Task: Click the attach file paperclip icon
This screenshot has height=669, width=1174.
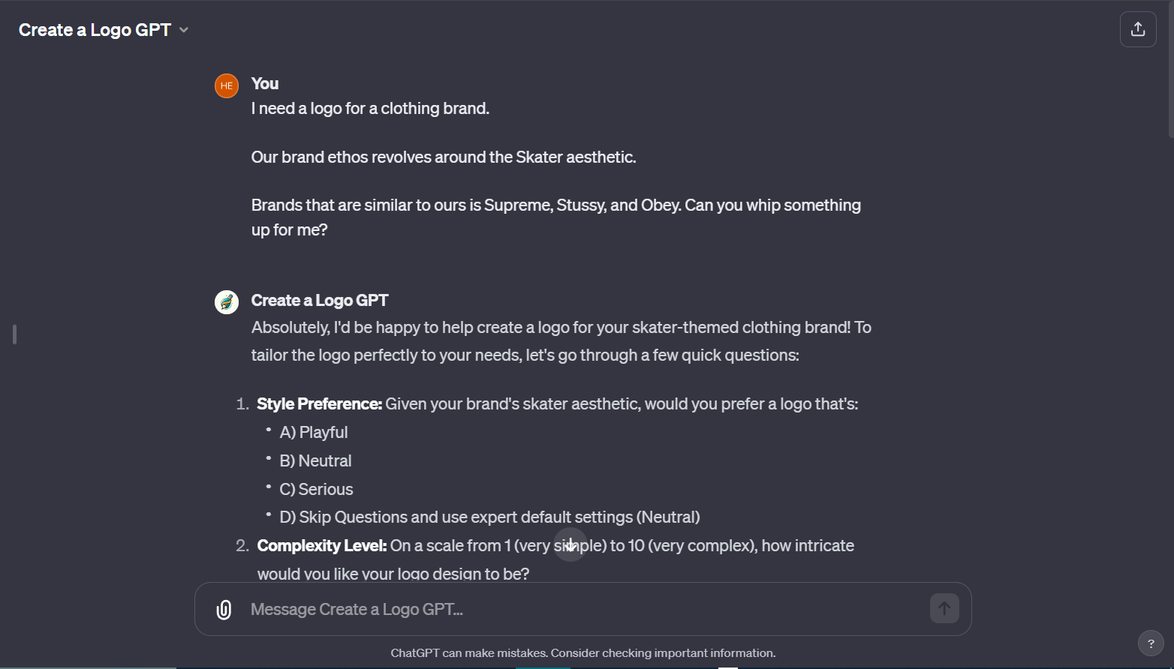Action: 224,609
